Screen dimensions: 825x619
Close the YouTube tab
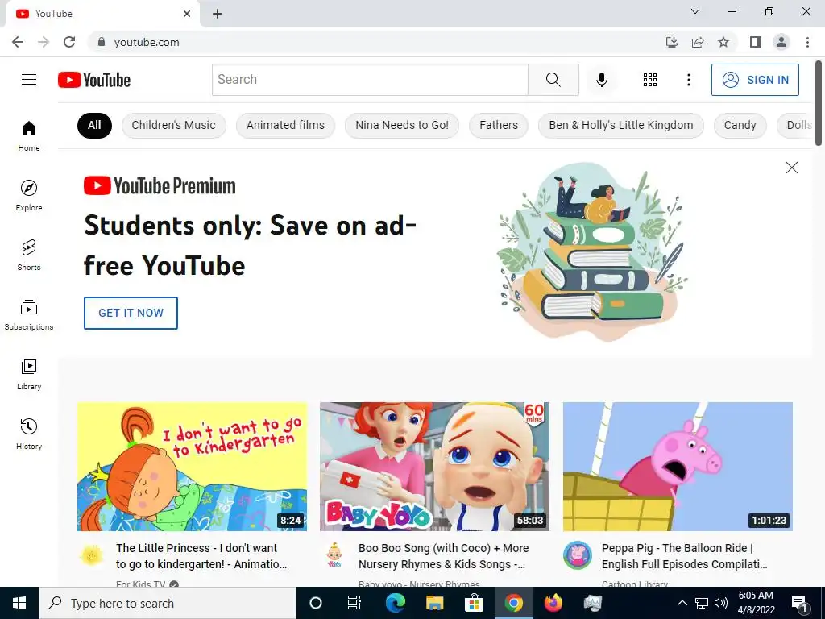(187, 14)
